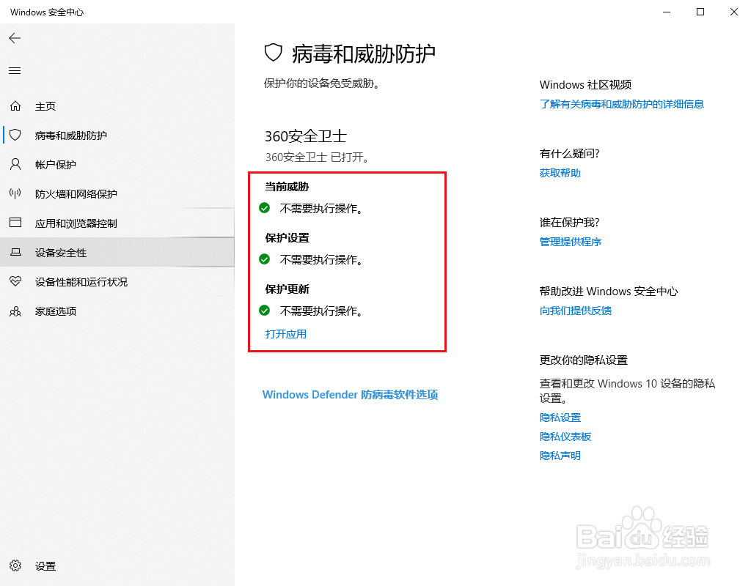Open 了解有关病毒和威胁防护的详细信息 link
Screen dimensions: 751x586
pos(622,104)
